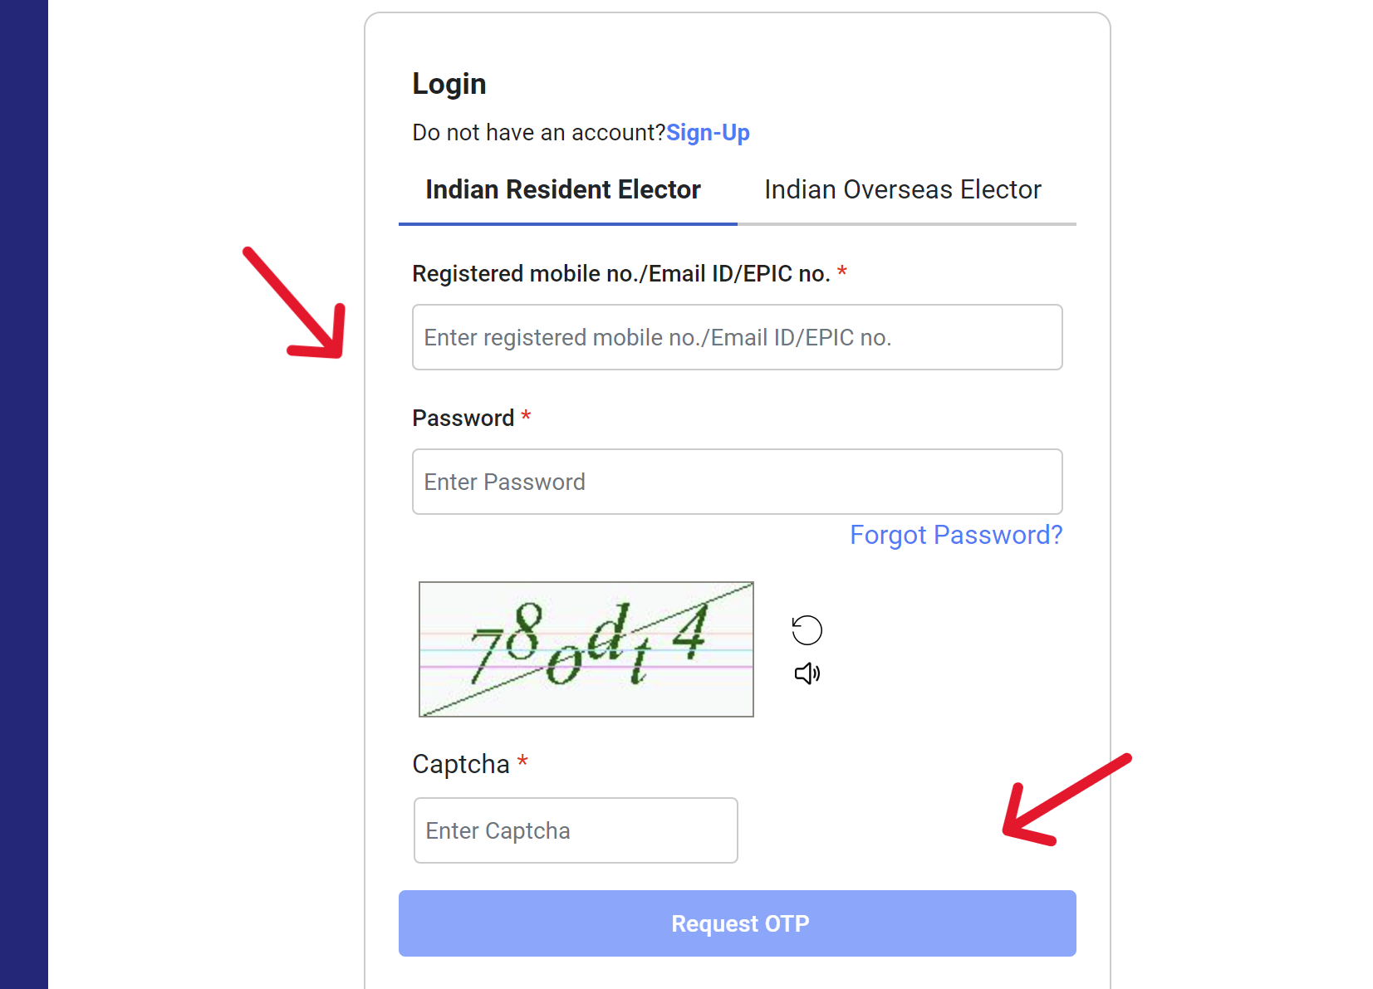Viewport: 1373px width, 989px height.
Task: Click the Login heading
Action: 449,83
